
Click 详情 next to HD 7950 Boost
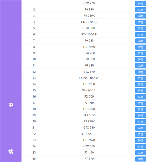141,78
